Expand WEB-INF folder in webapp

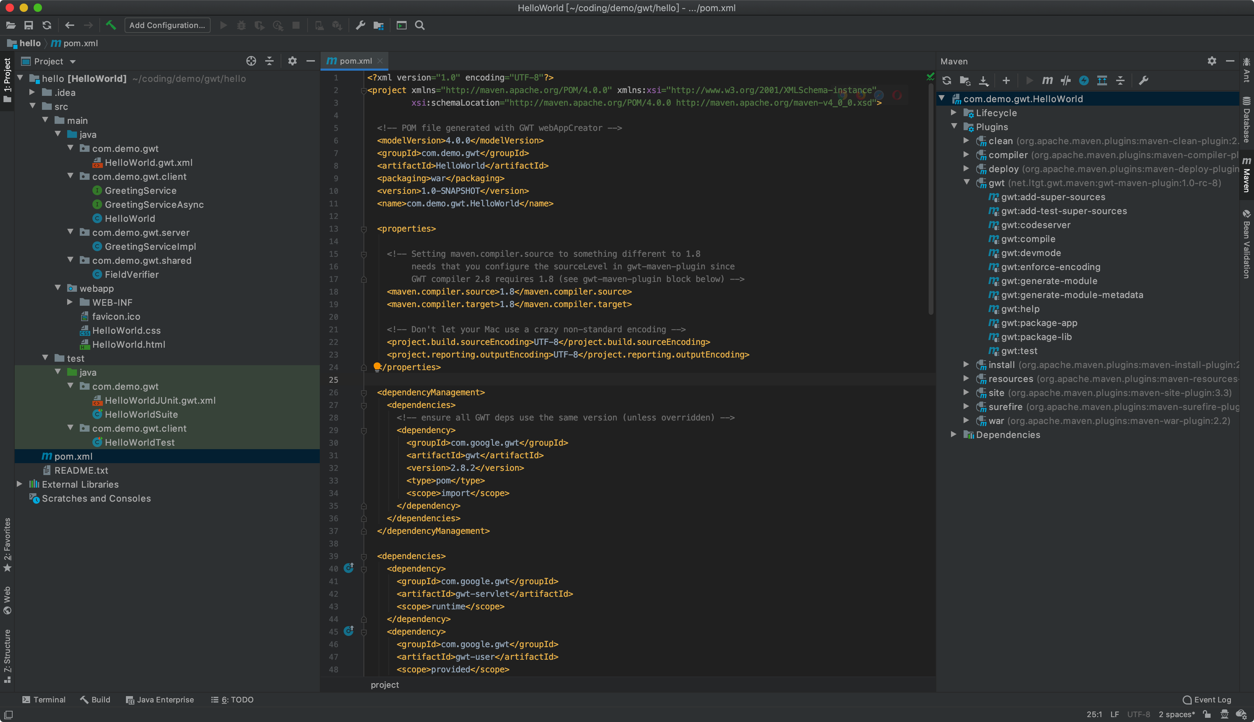click(x=69, y=302)
